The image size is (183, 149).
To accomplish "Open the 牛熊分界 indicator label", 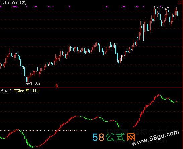I will pos(21,91).
